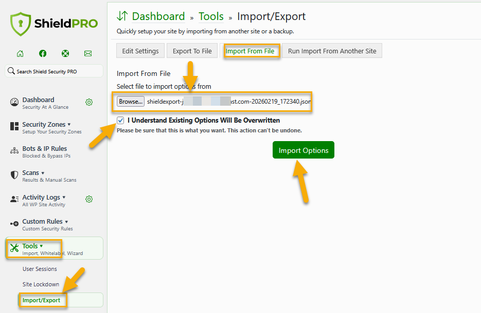Click 'Custom Security Rules' subtitle
Screen dimensions: 481x313
pos(47,228)
